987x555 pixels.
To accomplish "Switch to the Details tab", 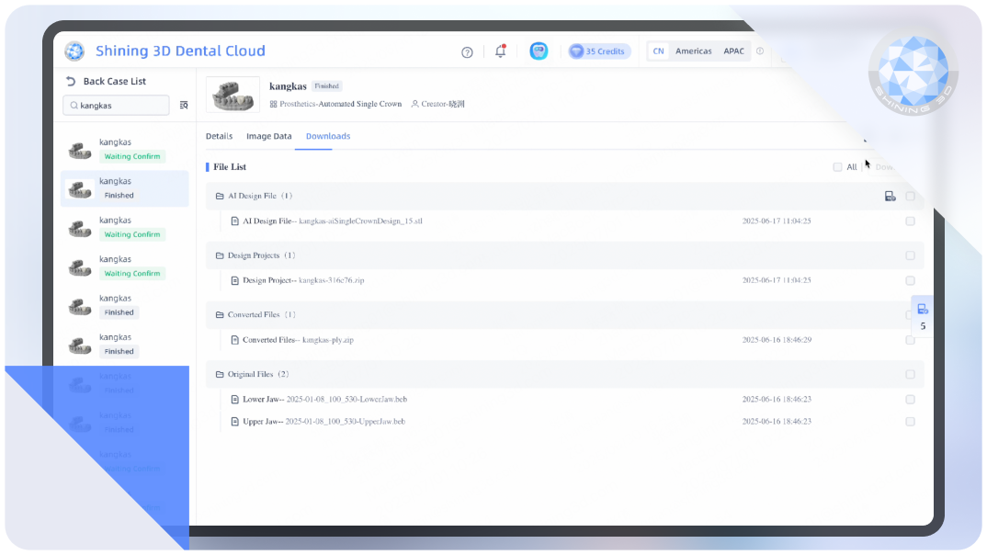I will pyautogui.click(x=219, y=136).
